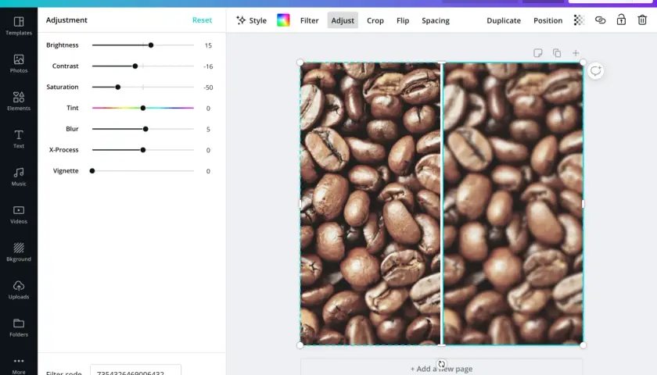
Task: Reset all adjustment values
Action: pos(202,20)
